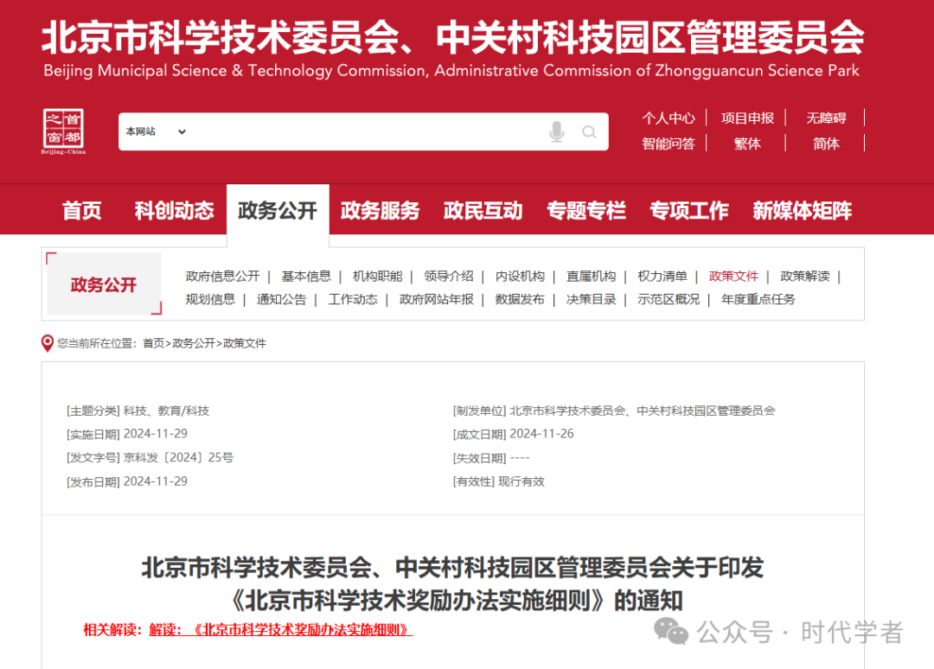Open 示范区概况 submenu link
This screenshot has width=934, height=669.
[x=669, y=299]
